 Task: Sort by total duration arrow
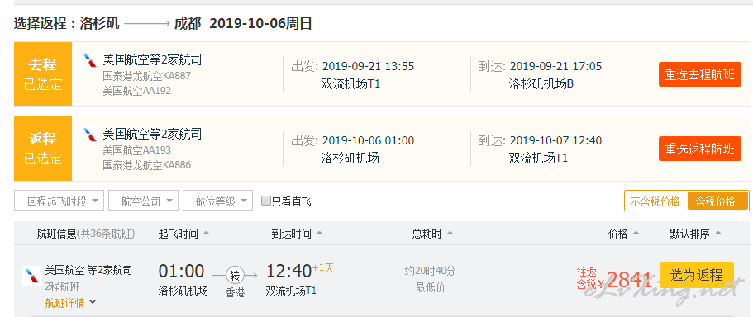pos(450,234)
